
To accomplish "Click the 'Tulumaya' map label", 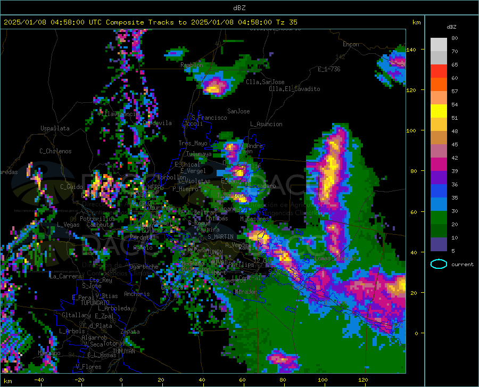I will point(199,154).
